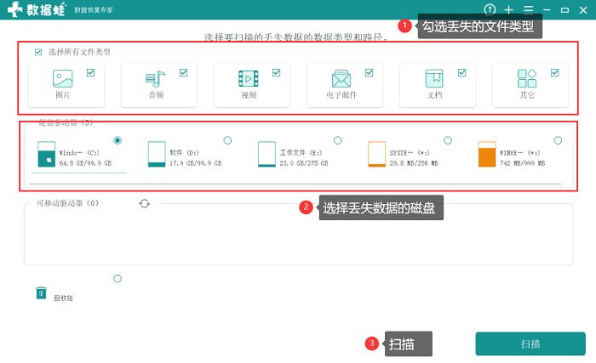The height and width of the screenshot is (363, 596).
Task: Click the SYSTEM partition drive icon
Action: click(376, 154)
